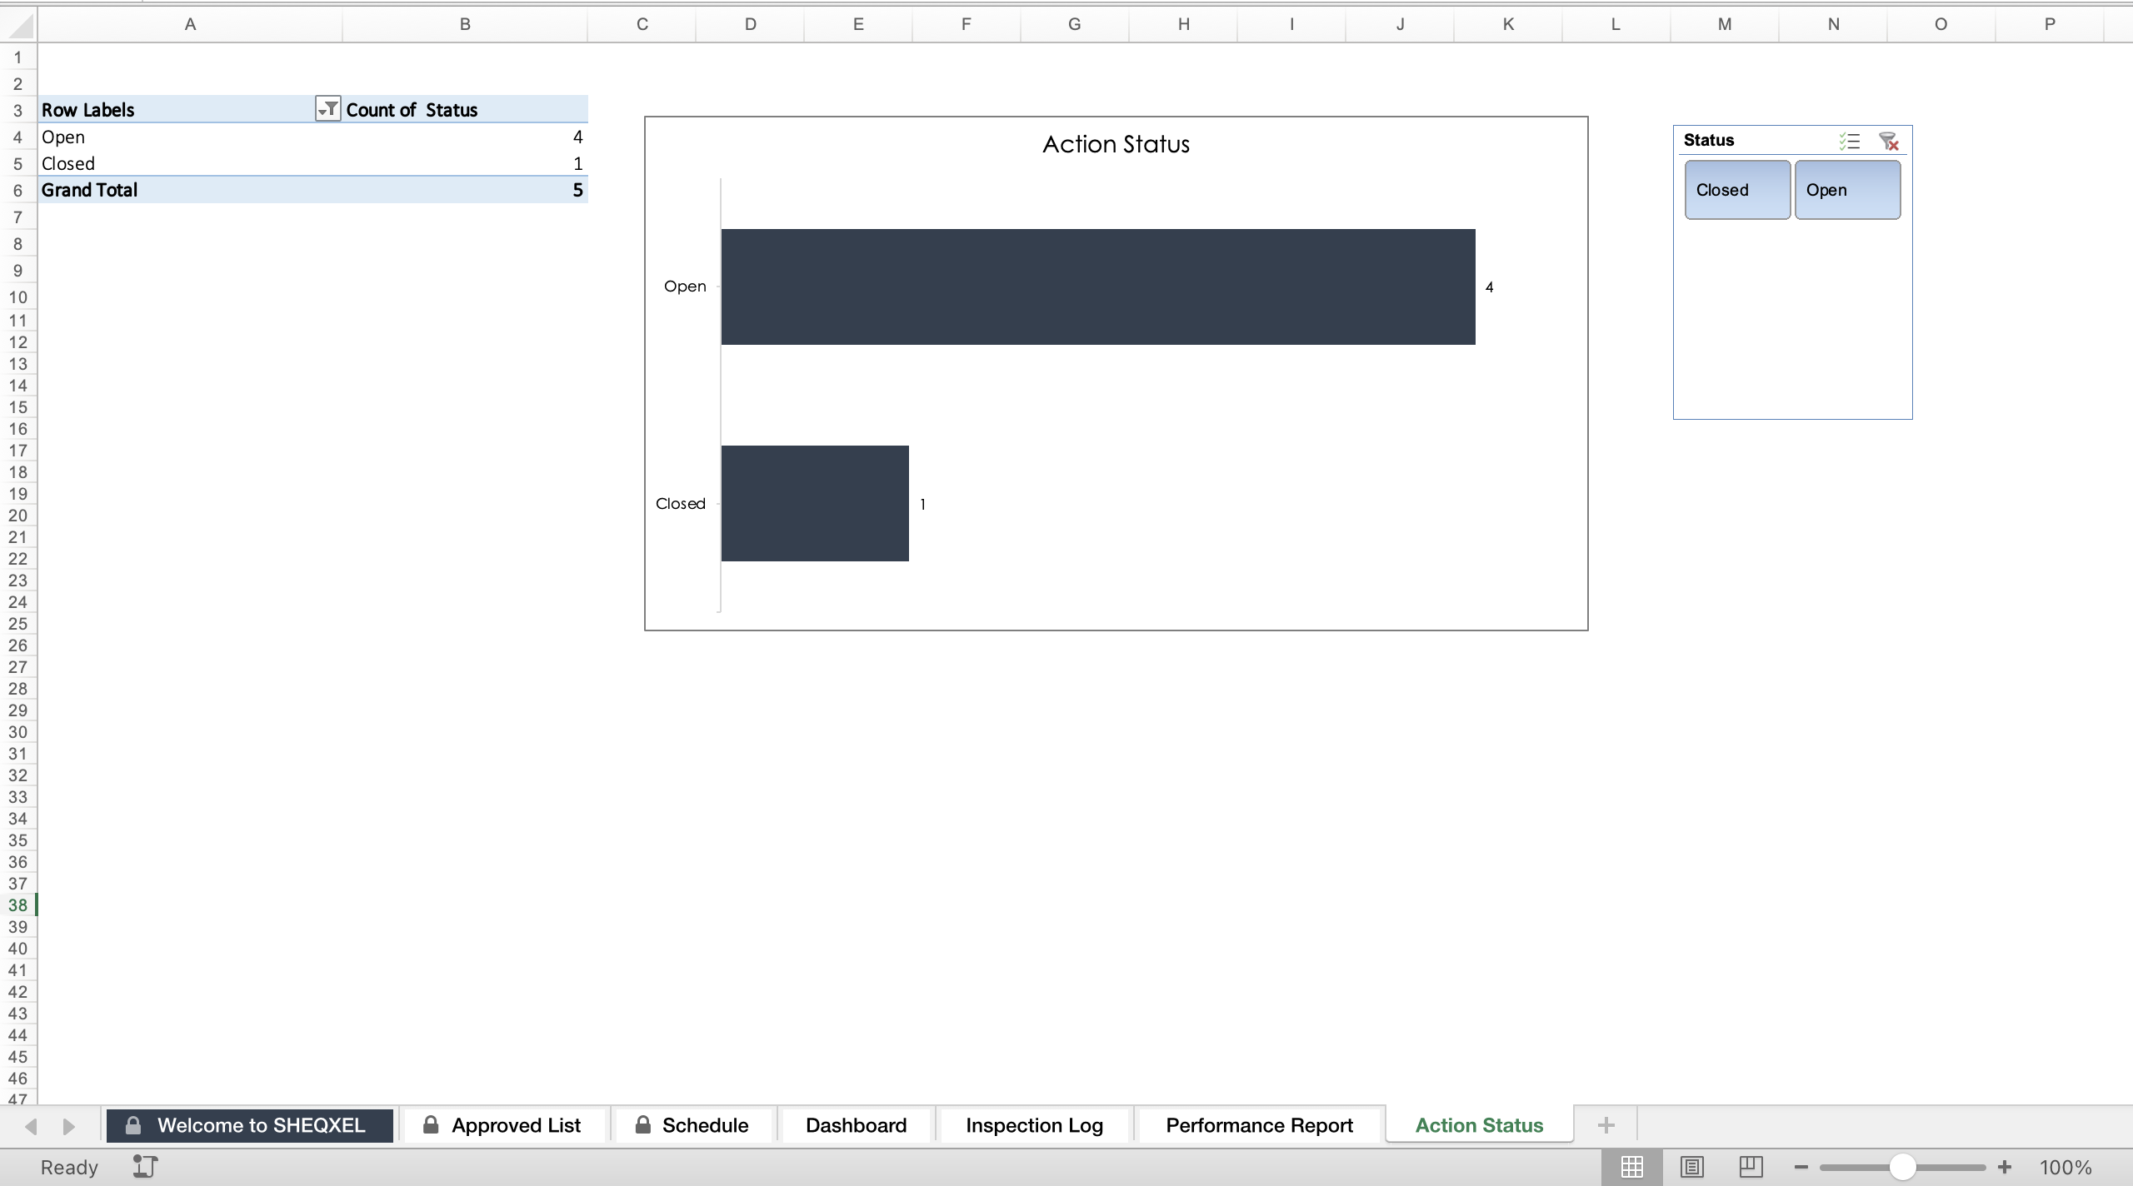Click the Action Status chart title
The height and width of the screenshot is (1186, 2133).
1116,144
